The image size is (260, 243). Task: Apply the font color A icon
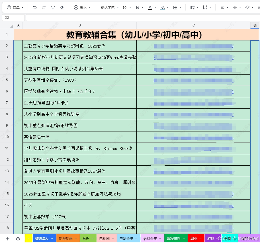click(150, 8)
